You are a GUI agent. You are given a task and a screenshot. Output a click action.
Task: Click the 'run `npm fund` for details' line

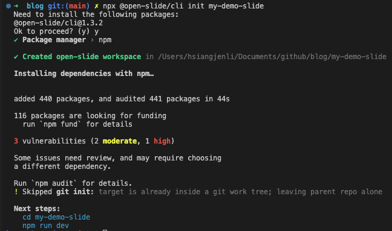tap(77, 124)
